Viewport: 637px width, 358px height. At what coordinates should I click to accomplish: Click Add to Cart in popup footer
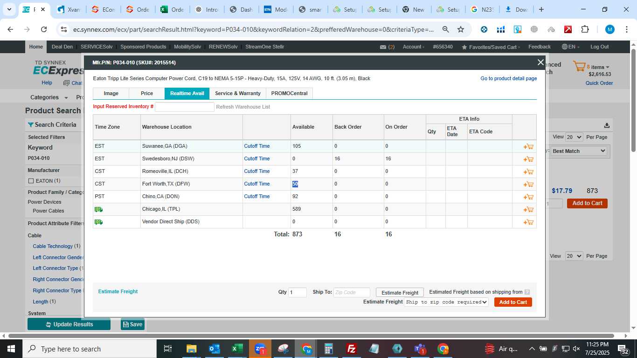click(513, 302)
